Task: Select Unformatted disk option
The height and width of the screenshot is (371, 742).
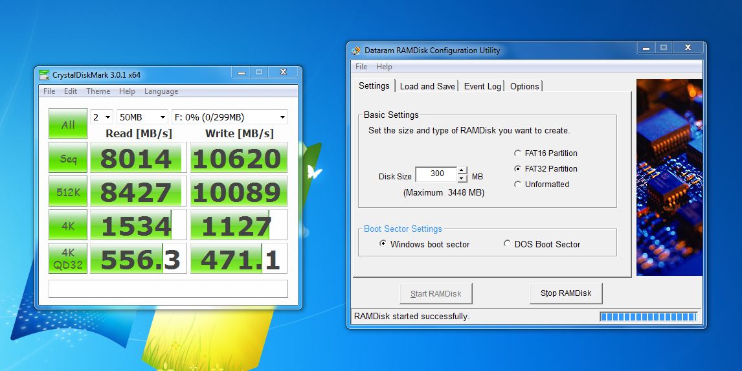Action: tap(542, 185)
